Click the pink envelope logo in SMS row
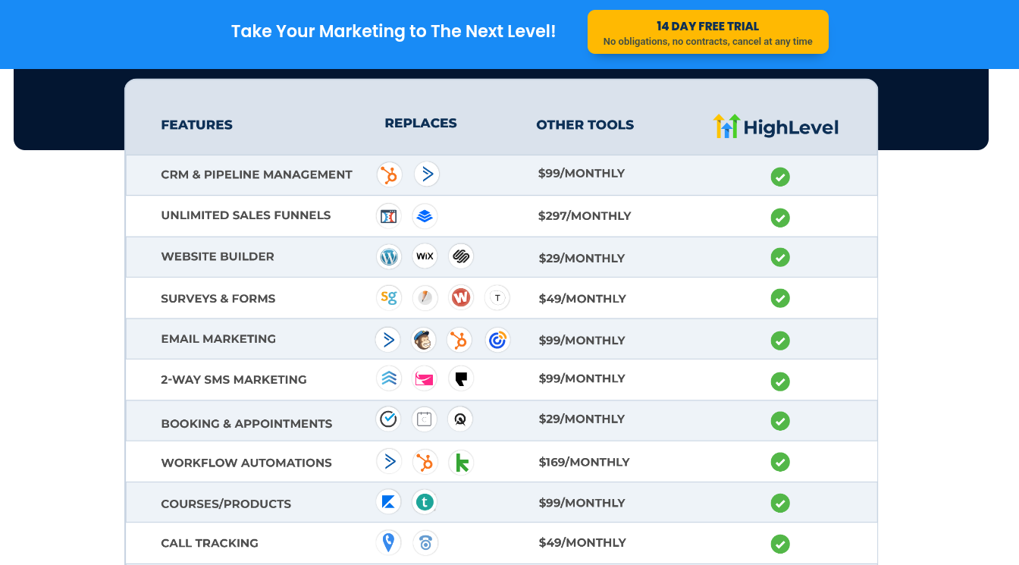 coord(425,378)
